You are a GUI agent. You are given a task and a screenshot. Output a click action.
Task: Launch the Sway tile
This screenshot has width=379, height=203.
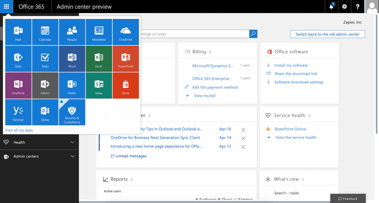[x=99, y=85]
